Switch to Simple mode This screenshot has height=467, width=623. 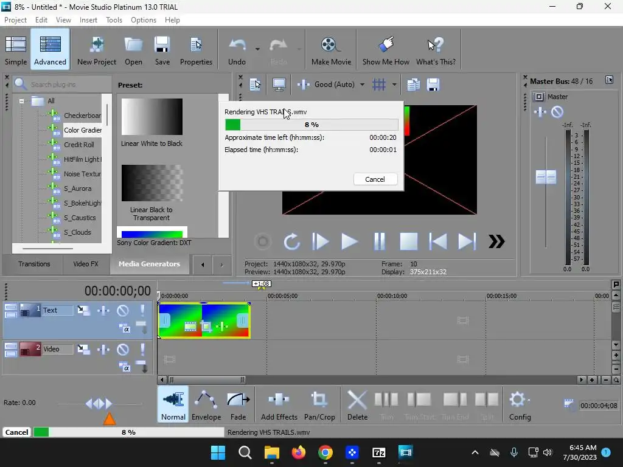click(16, 50)
